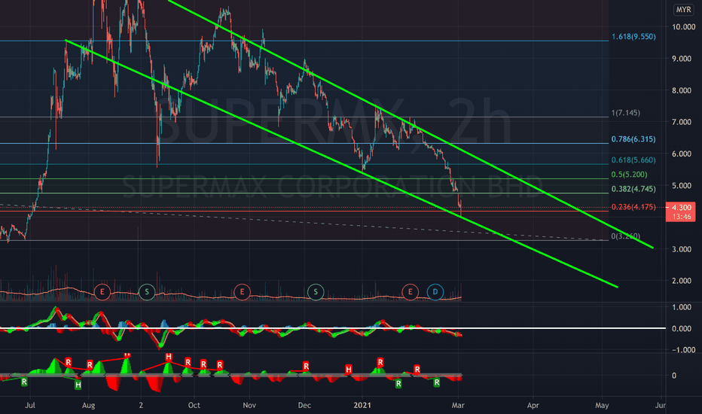
Task: Select the red H label in mid-September
Action: 168,357
